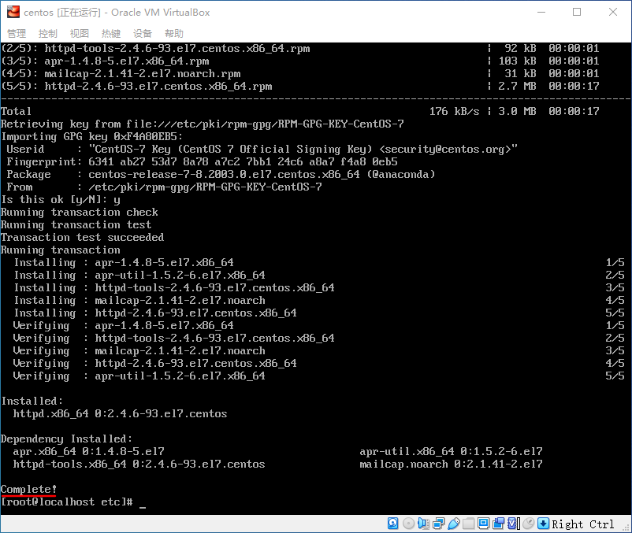Open the 控制 menu

tap(46, 33)
